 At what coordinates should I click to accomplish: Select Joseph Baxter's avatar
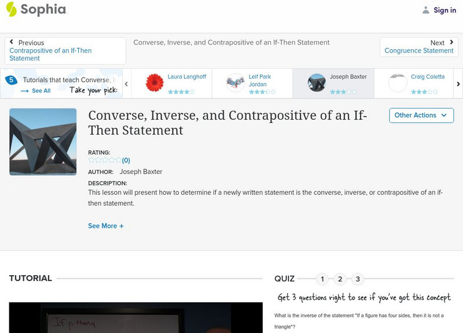(x=317, y=81)
